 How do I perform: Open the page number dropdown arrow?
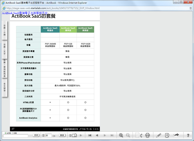click(x=43, y=136)
